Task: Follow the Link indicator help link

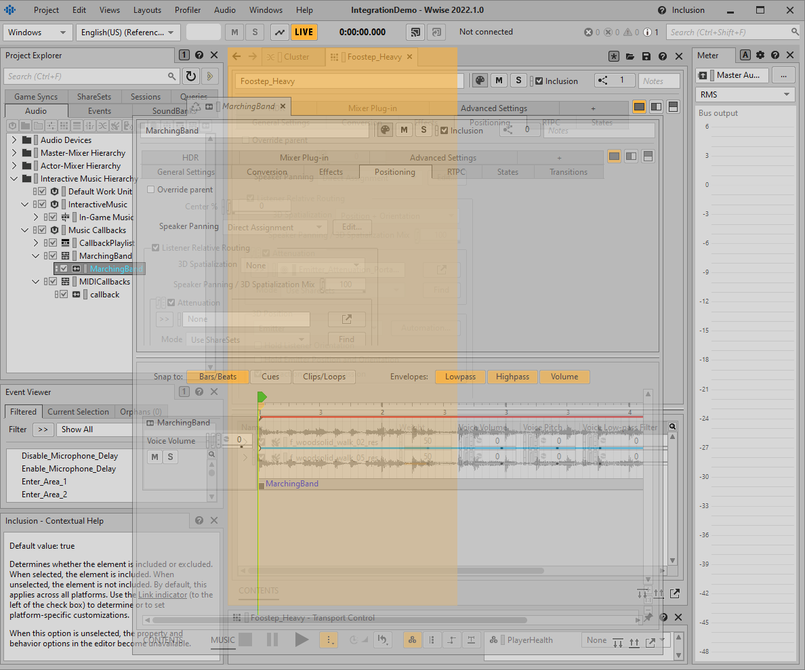Action: [x=163, y=595]
